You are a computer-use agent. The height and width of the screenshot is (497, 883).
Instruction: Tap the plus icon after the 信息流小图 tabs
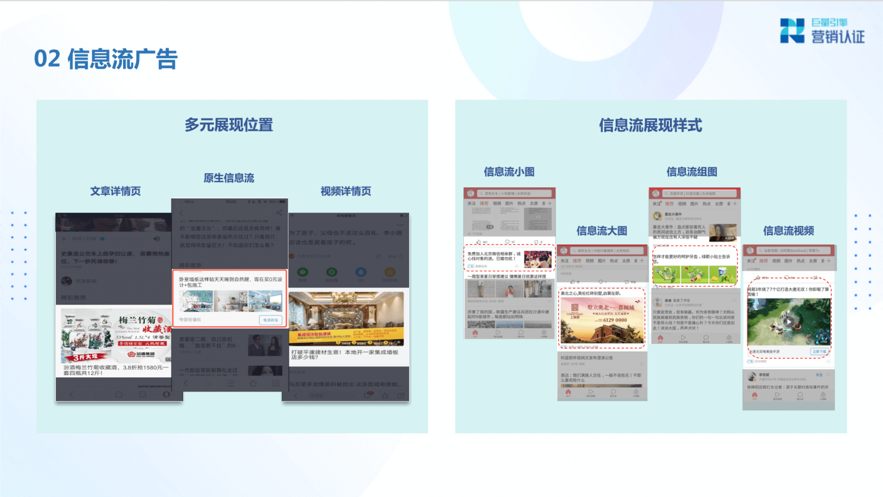550,203
